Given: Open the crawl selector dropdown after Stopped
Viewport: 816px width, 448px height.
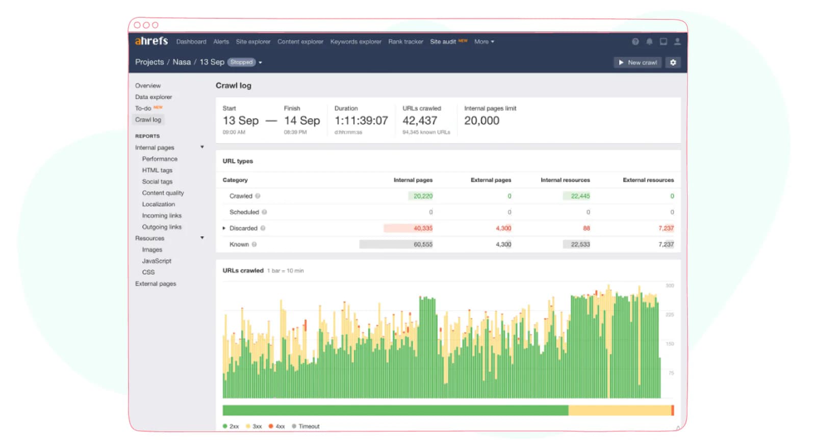Looking at the screenshot, I should (x=260, y=63).
